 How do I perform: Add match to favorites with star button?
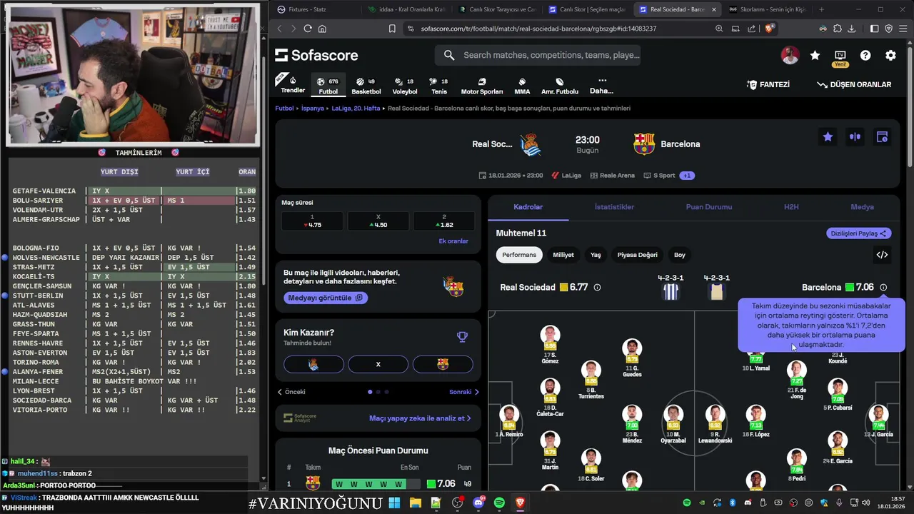pyautogui.click(x=828, y=137)
